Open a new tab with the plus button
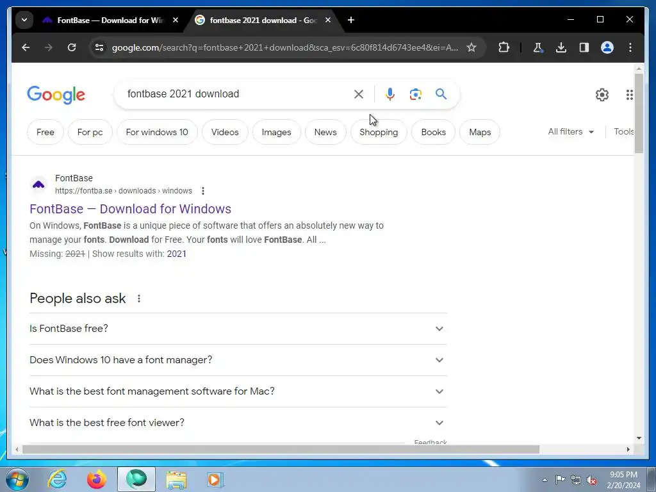Screen dimensions: 656x492 tap(350, 20)
